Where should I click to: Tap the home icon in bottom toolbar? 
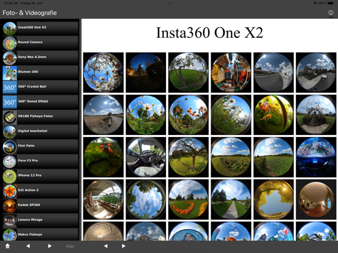(7, 246)
